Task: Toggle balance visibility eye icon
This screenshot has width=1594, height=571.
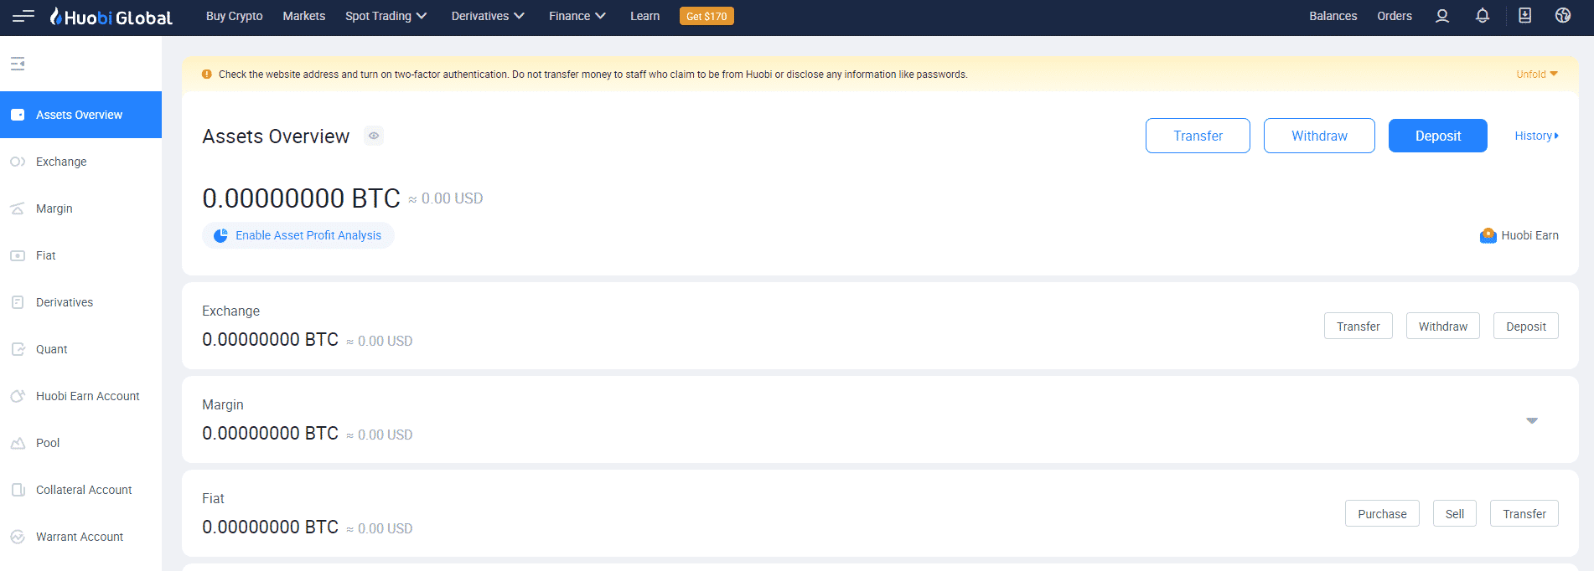Action: [374, 136]
